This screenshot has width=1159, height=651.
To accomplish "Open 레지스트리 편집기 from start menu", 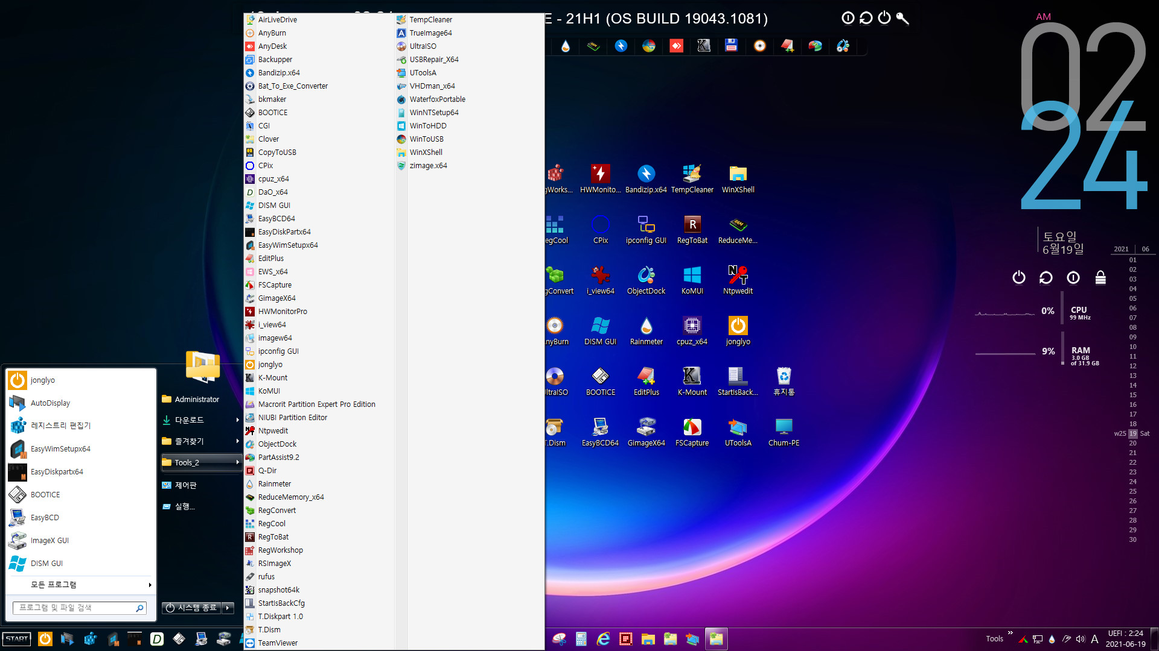I will click(81, 426).
